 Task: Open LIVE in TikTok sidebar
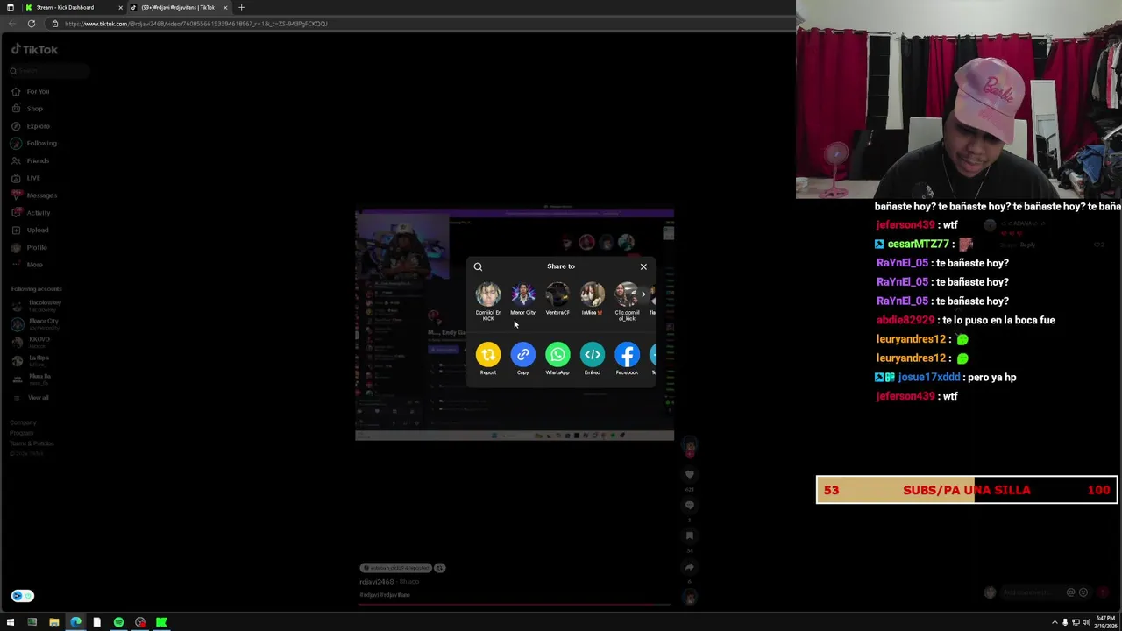26,178
